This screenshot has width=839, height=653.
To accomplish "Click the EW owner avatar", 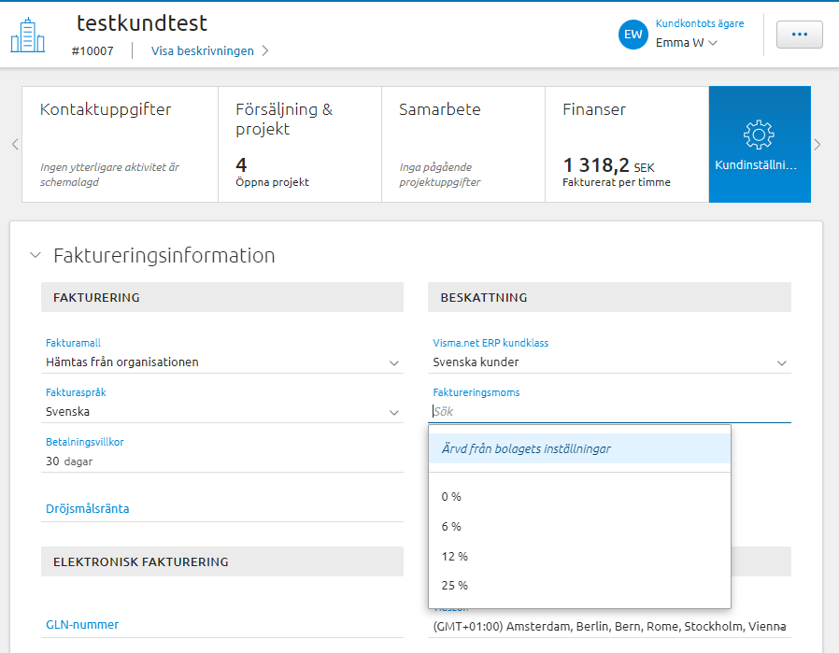I will pos(633,35).
